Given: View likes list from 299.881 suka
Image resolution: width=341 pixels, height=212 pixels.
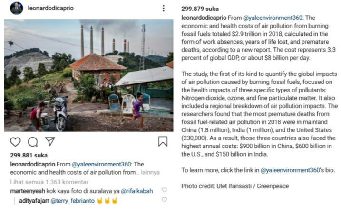Looking at the screenshot, I should pyautogui.click(x=28, y=155).
